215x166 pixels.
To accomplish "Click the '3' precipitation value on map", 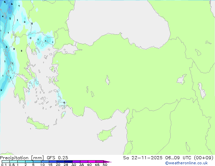I will tap(6, 47).
